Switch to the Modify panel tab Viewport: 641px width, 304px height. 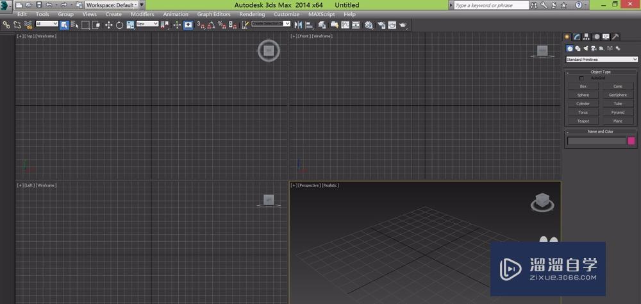point(577,37)
